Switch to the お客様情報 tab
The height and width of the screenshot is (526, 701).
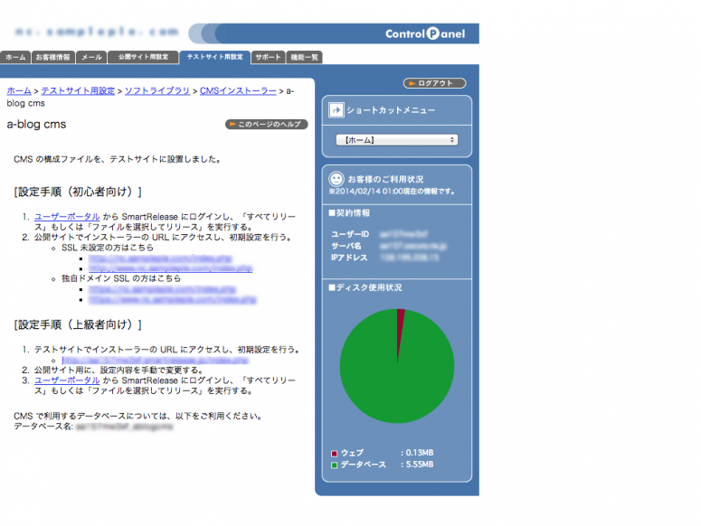tap(52, 57)
